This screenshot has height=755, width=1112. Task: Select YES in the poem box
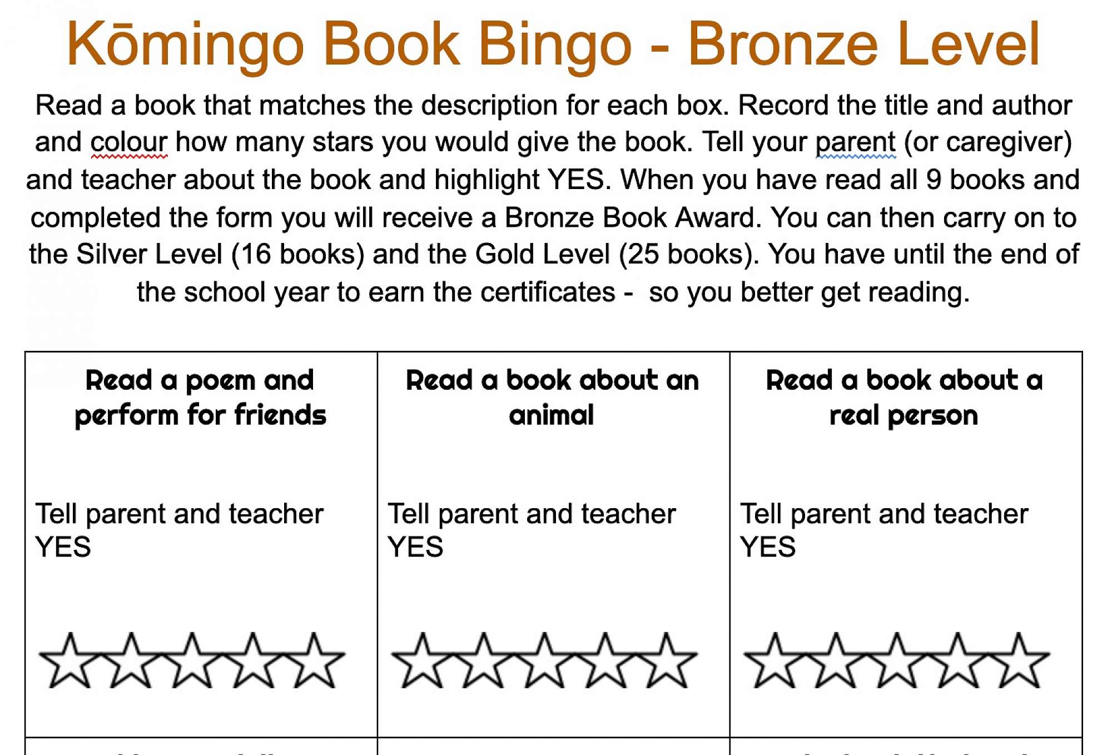coord(63,547)
